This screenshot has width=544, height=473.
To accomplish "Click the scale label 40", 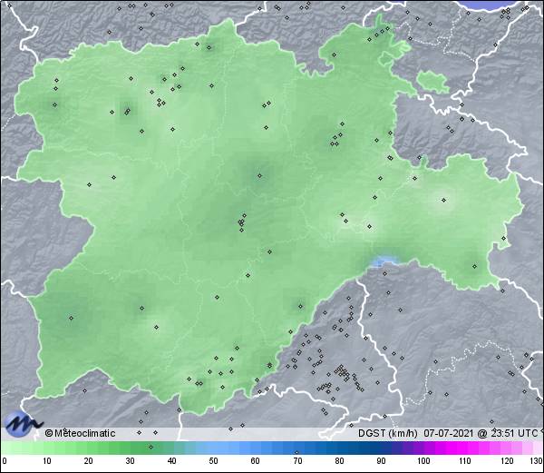I will coord(171,461).
